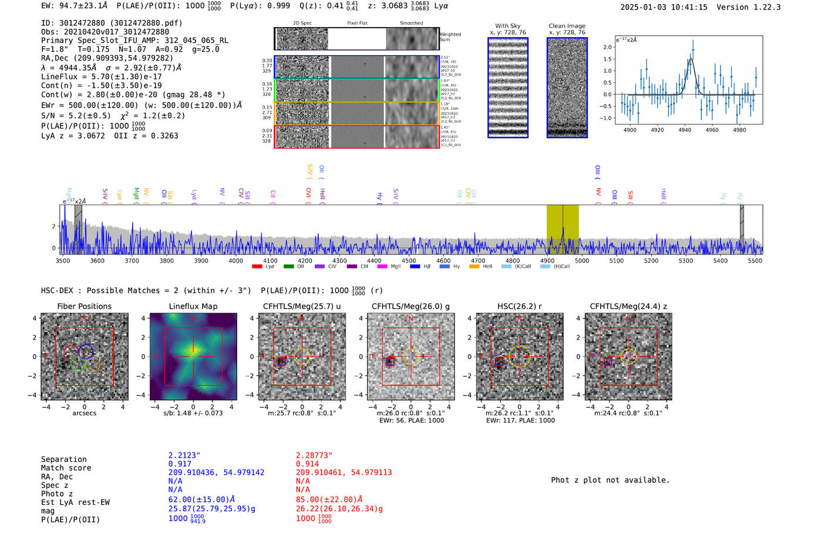Click the Version 1.22.3 label

(x=749, y=8)
